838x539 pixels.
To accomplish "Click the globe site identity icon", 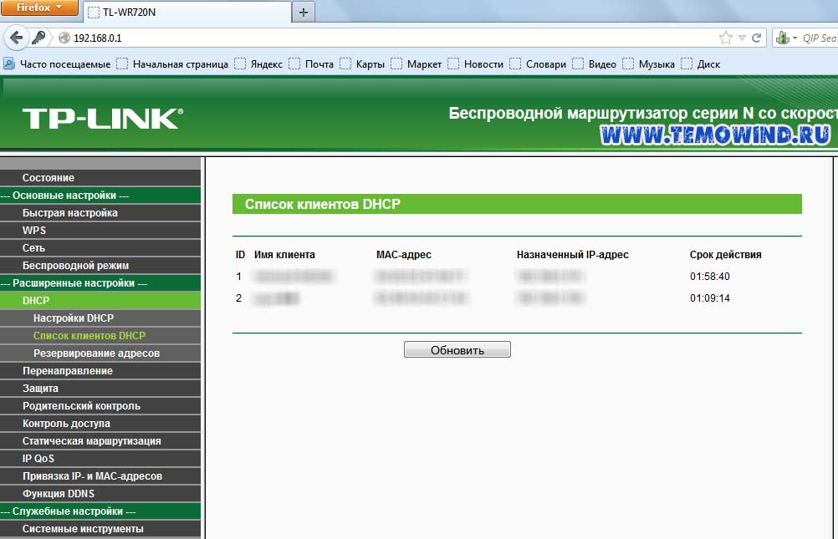I will pyautogui.click(x=64, y=38).
